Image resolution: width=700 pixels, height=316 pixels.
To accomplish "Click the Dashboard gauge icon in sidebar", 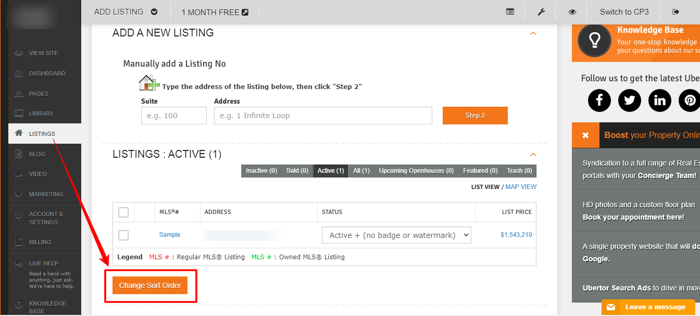I will [x=19, y=73].
